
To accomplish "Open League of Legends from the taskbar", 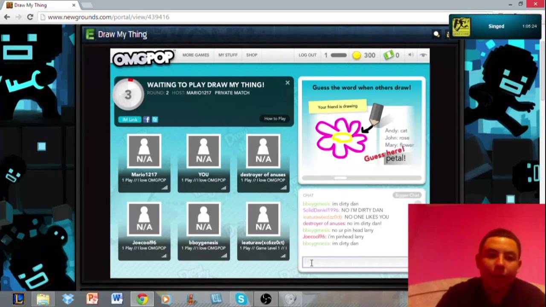I will pyautogui.click(x=18, y=298).
